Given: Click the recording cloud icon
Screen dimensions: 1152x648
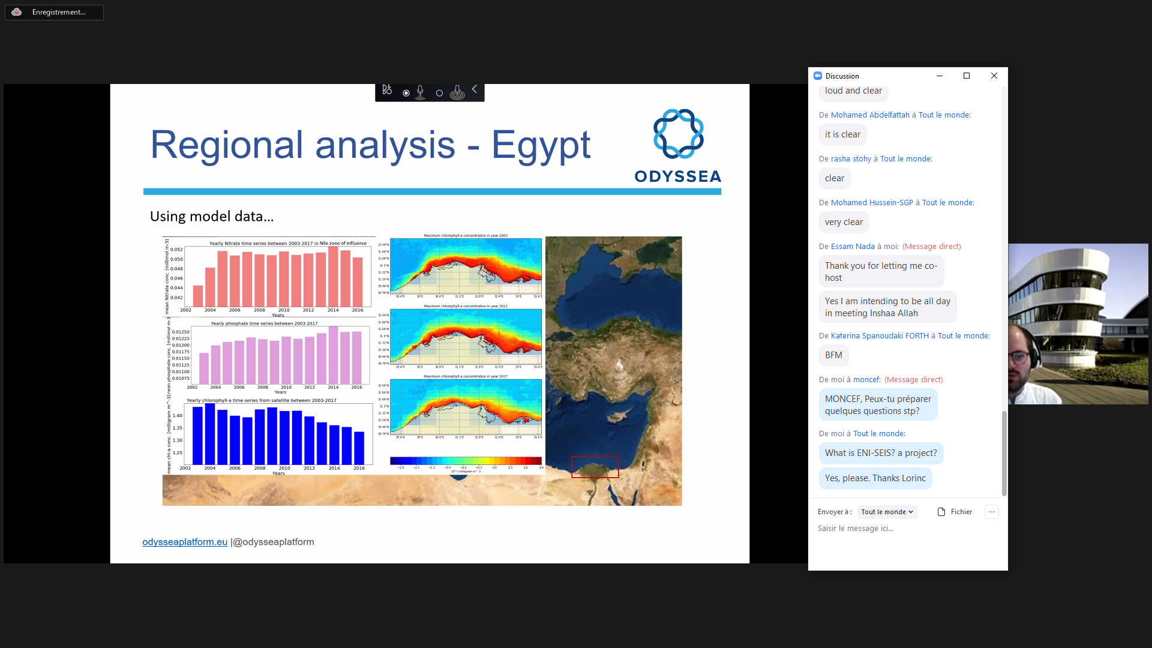Looking at the screenshot, I should click(x=17, y=12).
